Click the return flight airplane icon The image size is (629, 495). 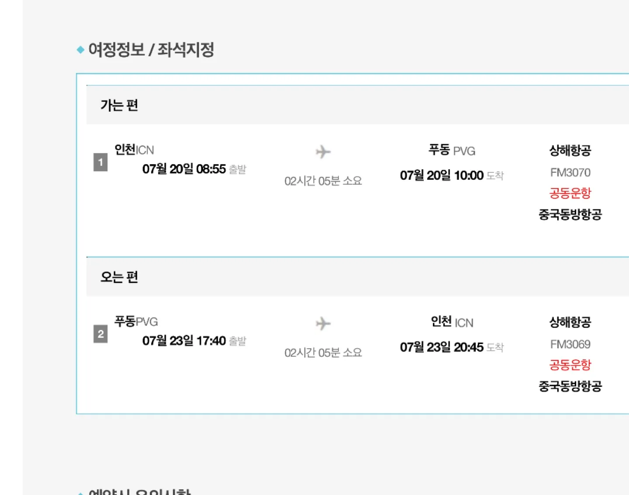click(x=323, y=323)
